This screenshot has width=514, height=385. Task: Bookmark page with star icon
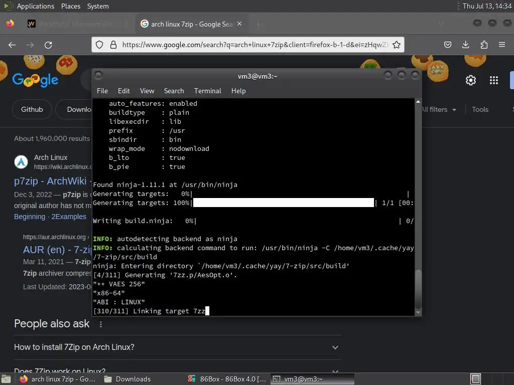[x=397, y=45]
